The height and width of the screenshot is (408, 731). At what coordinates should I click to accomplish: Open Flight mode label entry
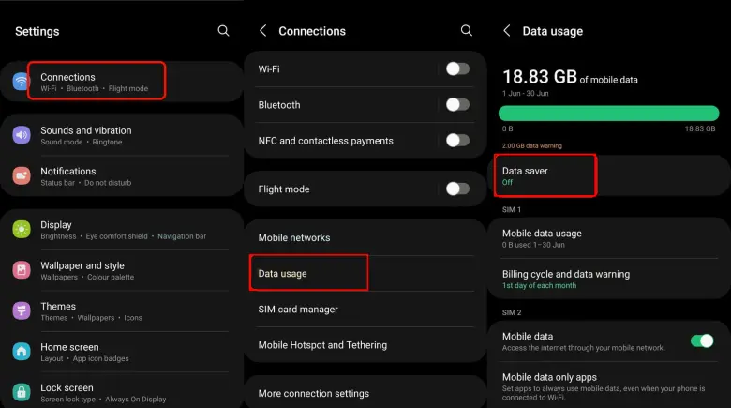tap(284, 189)
